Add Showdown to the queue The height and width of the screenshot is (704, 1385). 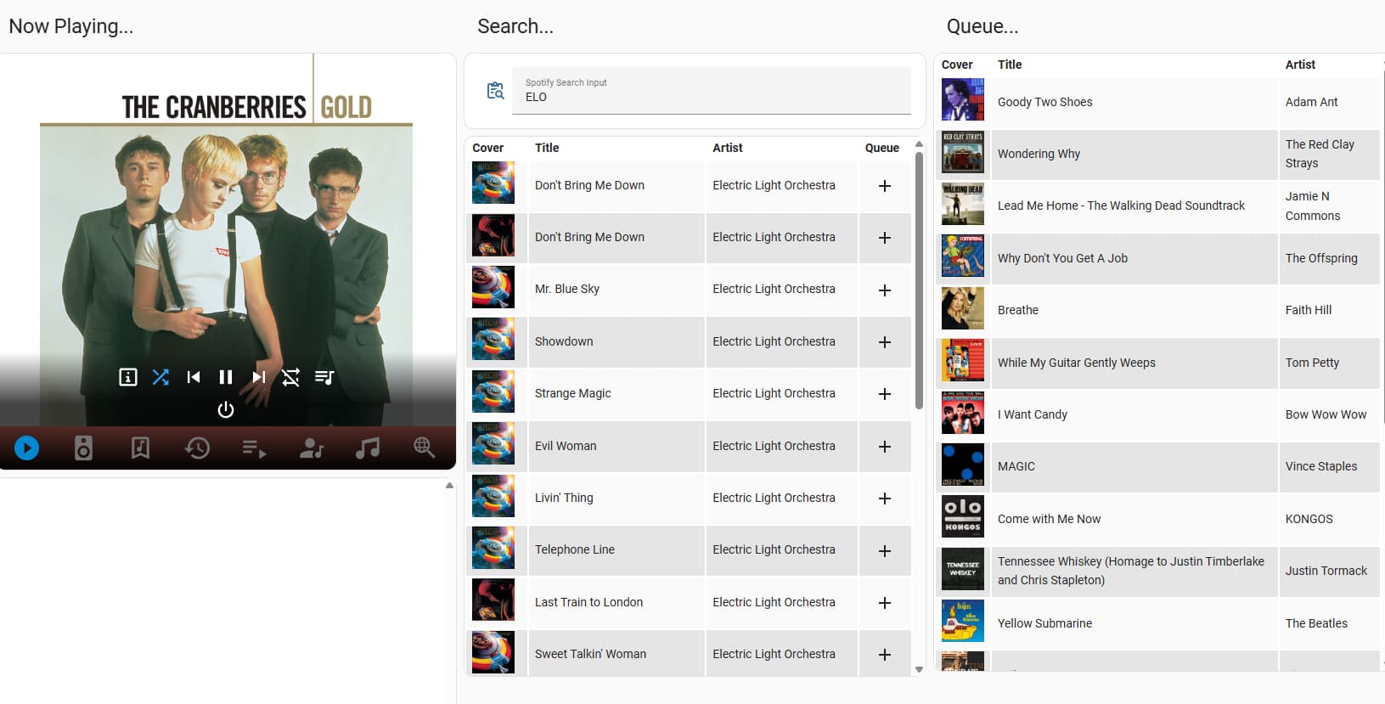(x=885, y=342)
